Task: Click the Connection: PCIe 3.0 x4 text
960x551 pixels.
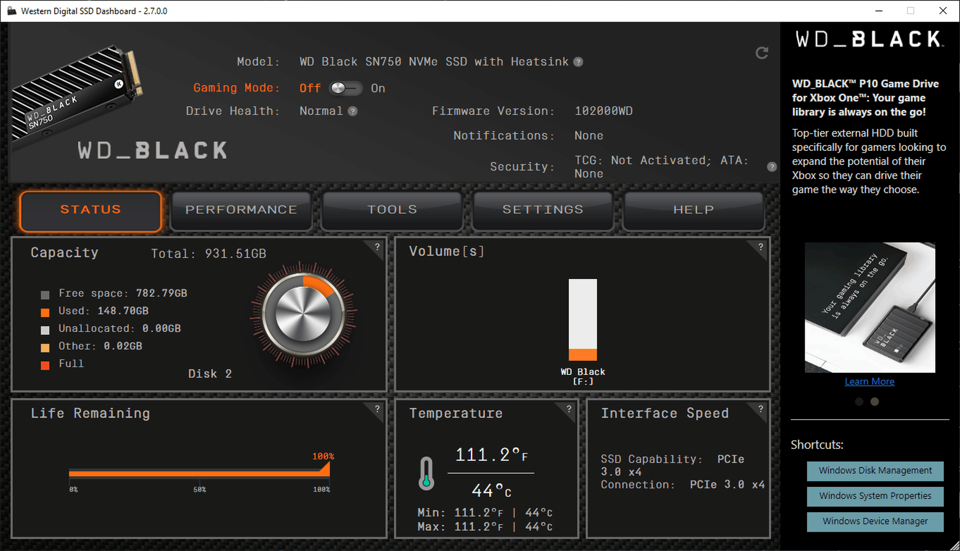Action: [x=683, y=485]
